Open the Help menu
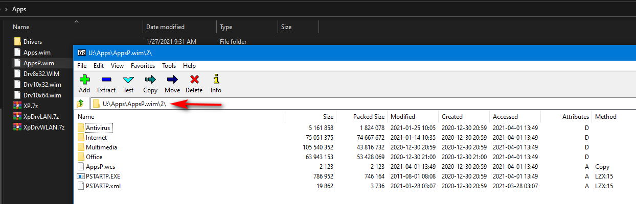Image resolution: width=636 pixels, height=204 pixels. [x=189, y=66]
